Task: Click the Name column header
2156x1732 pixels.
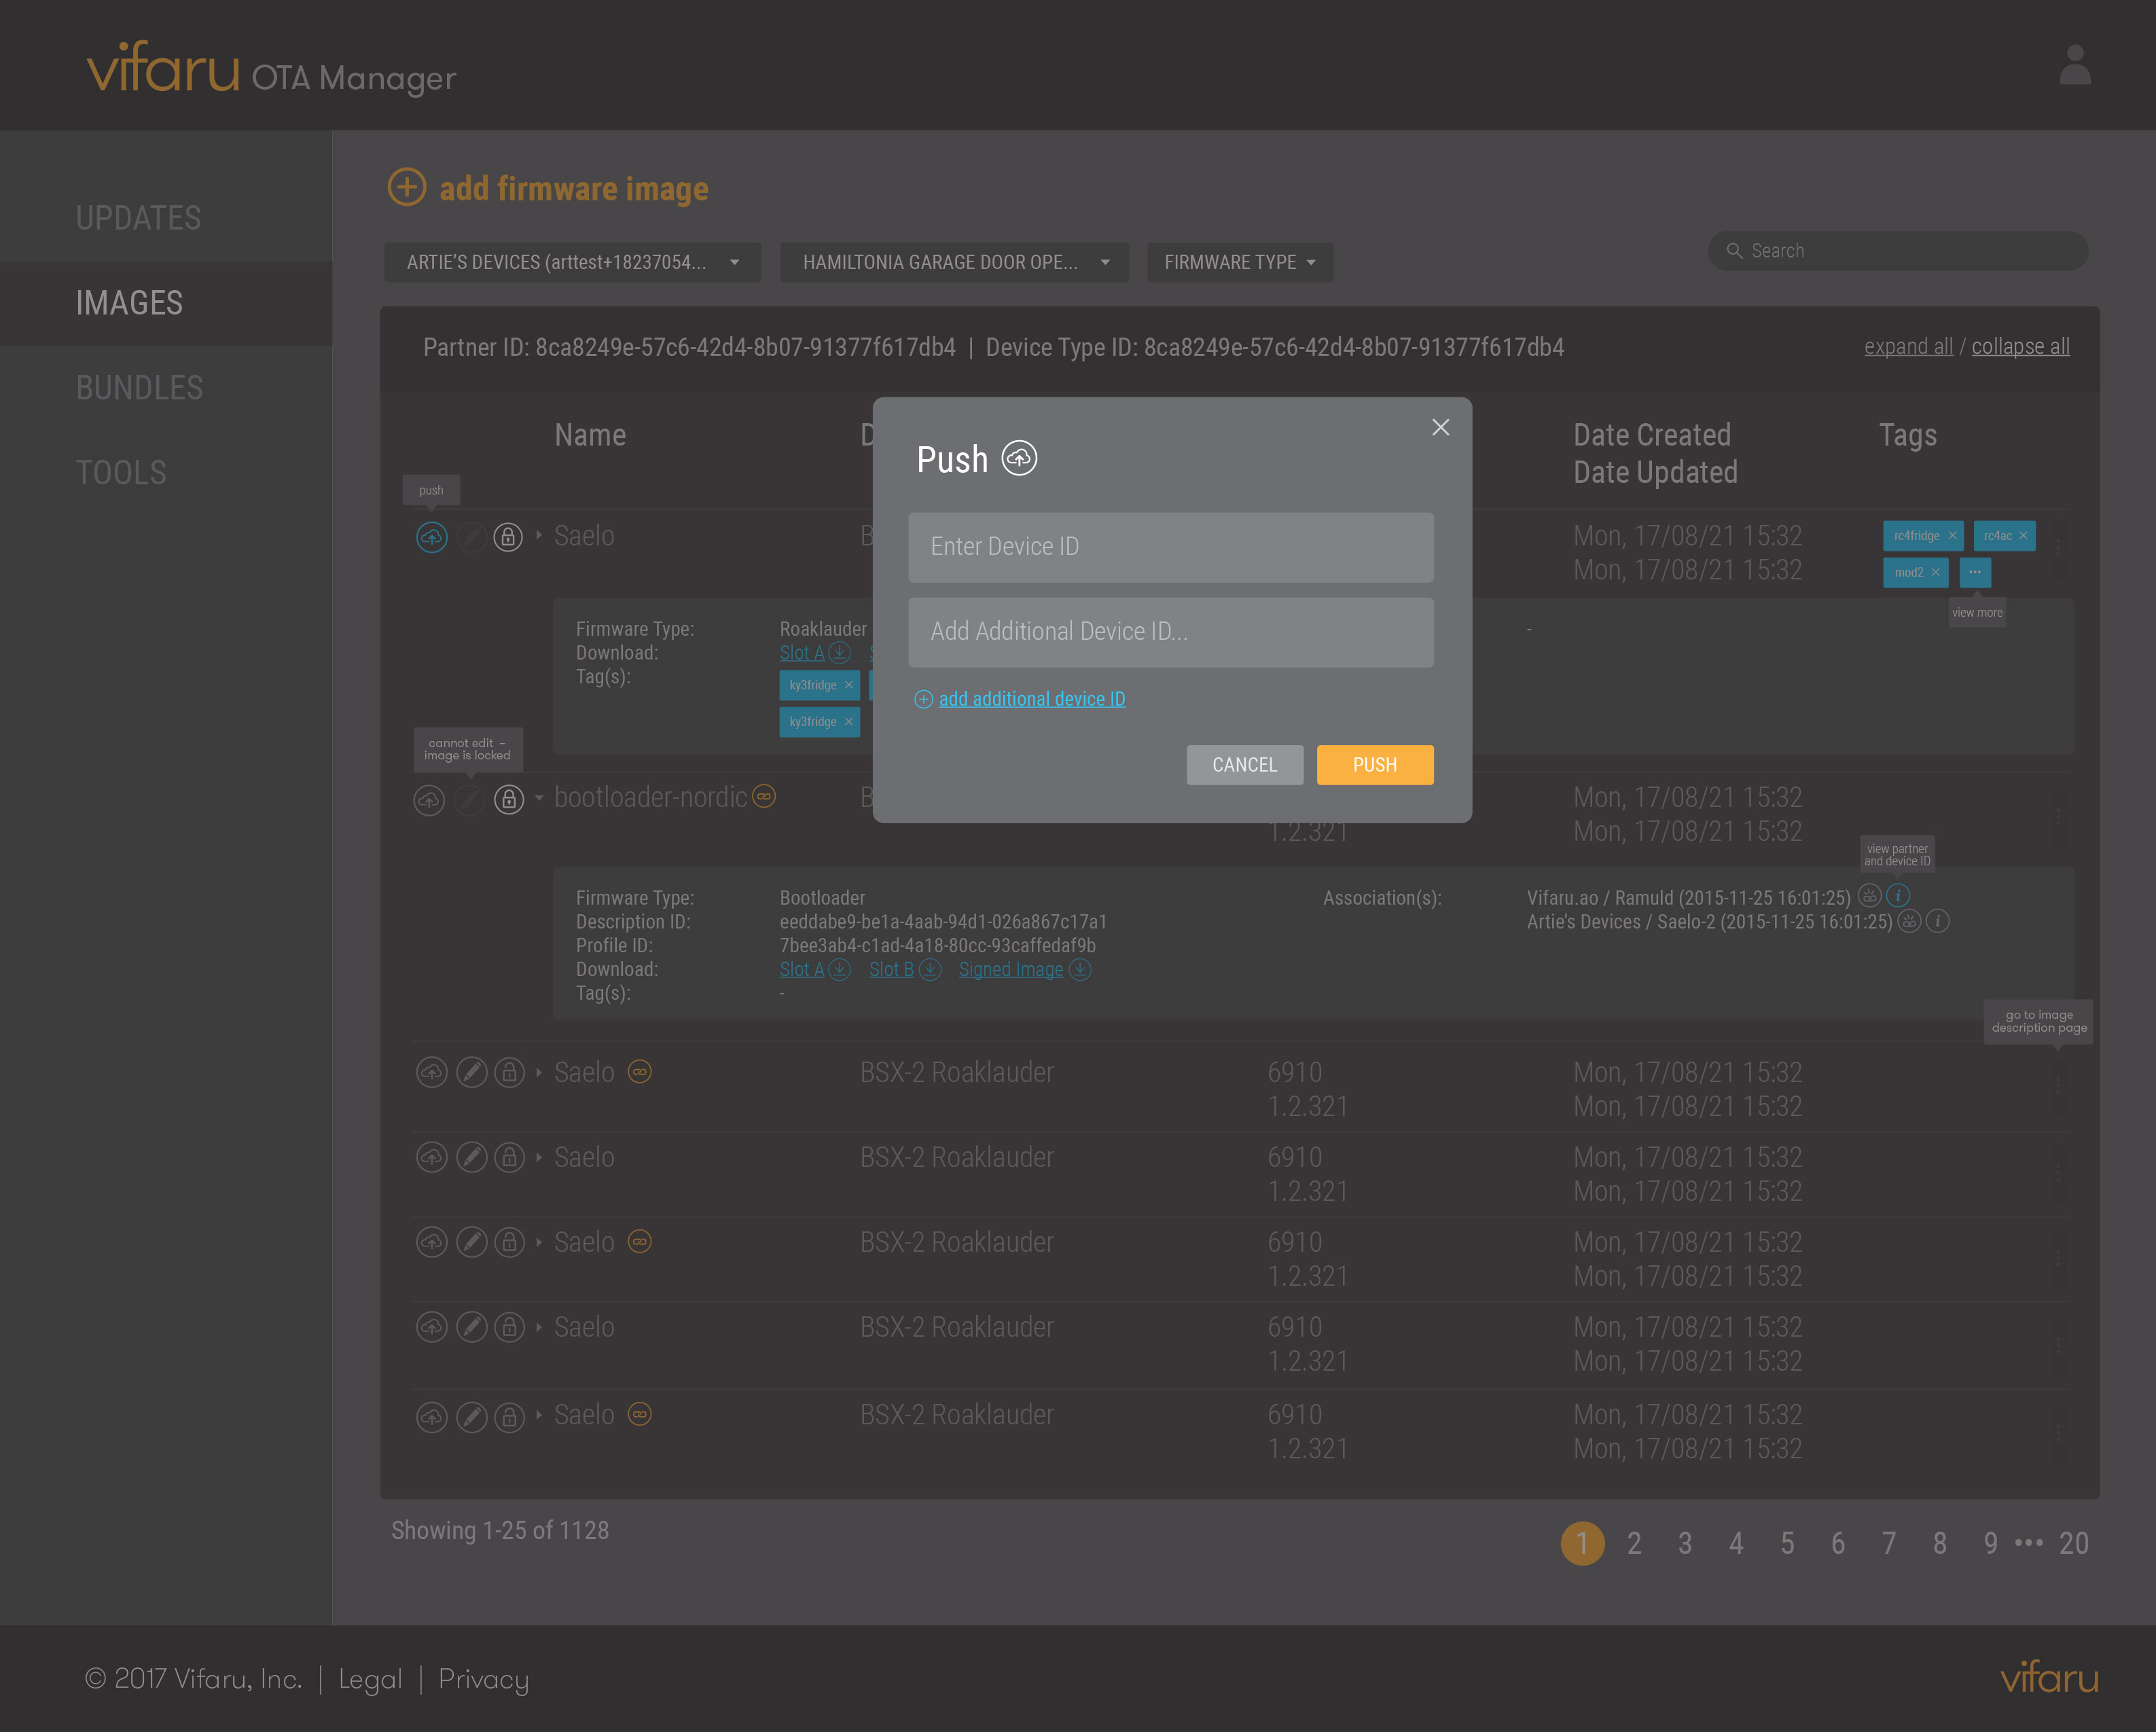Action: (590, 435)
